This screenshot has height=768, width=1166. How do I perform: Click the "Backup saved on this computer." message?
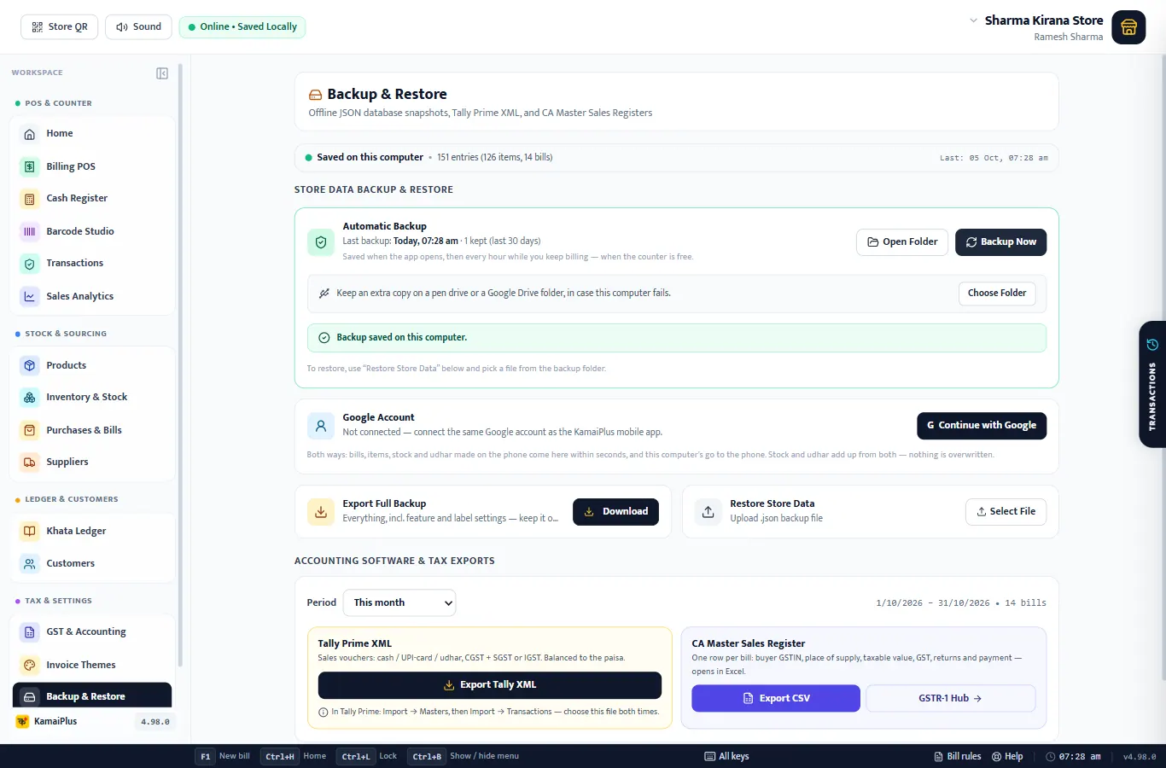(676, 338)
